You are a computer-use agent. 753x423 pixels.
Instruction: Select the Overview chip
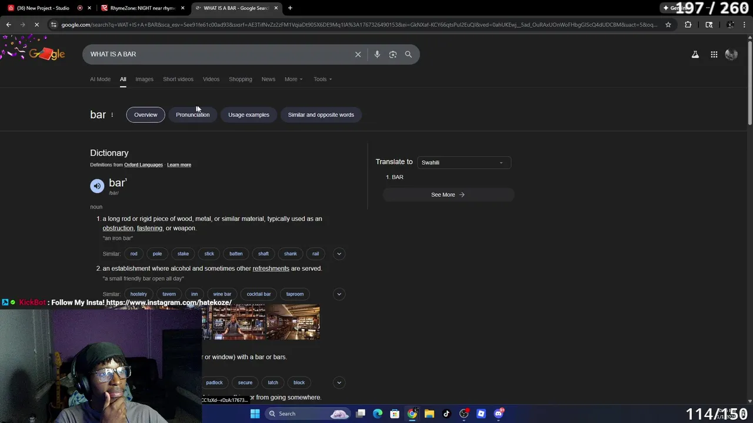[145, 115]
